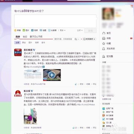Click the 新京报 avatar logo

18,93
